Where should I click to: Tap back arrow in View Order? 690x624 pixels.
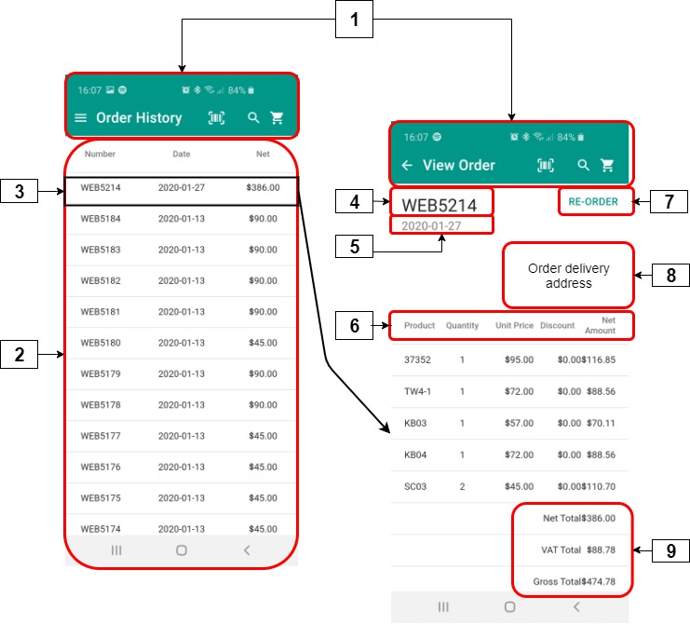pos(407,165)
